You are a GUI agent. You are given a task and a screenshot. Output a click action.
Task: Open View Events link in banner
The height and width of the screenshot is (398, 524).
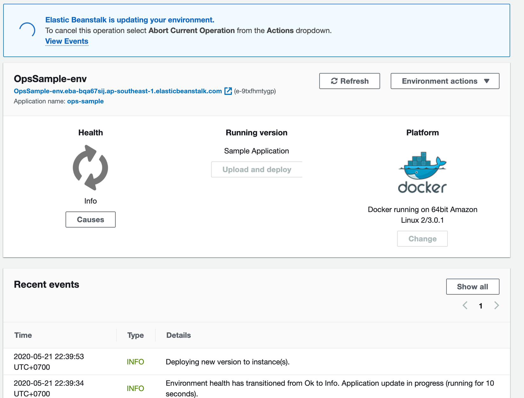pos(67,41)
